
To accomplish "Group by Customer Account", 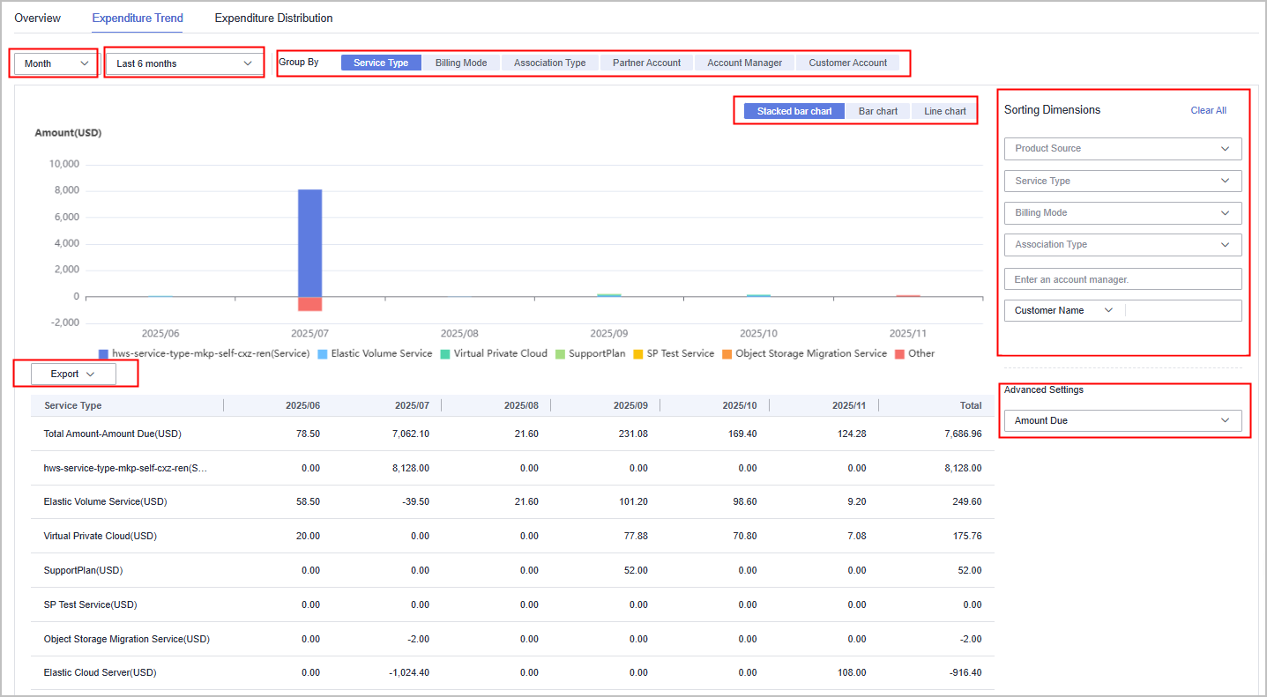I will coord(847,63).
